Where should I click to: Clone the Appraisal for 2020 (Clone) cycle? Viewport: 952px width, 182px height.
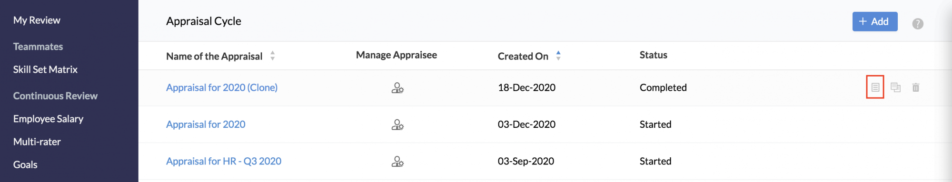pos(895,87)
